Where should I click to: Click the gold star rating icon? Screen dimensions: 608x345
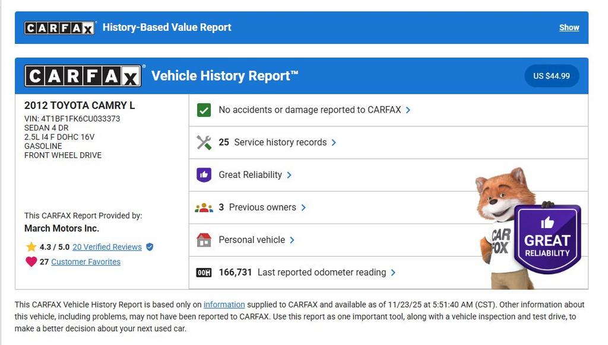(x=31, y=247)
